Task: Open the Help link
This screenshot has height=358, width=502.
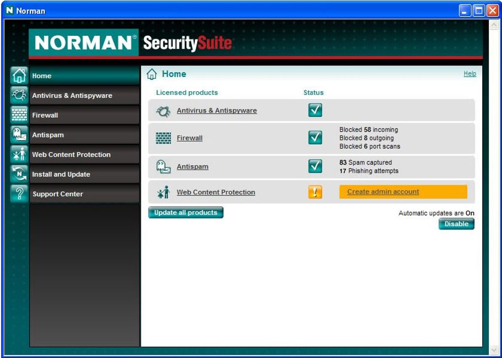Action: pyautogui.click(x=470, y=74)
